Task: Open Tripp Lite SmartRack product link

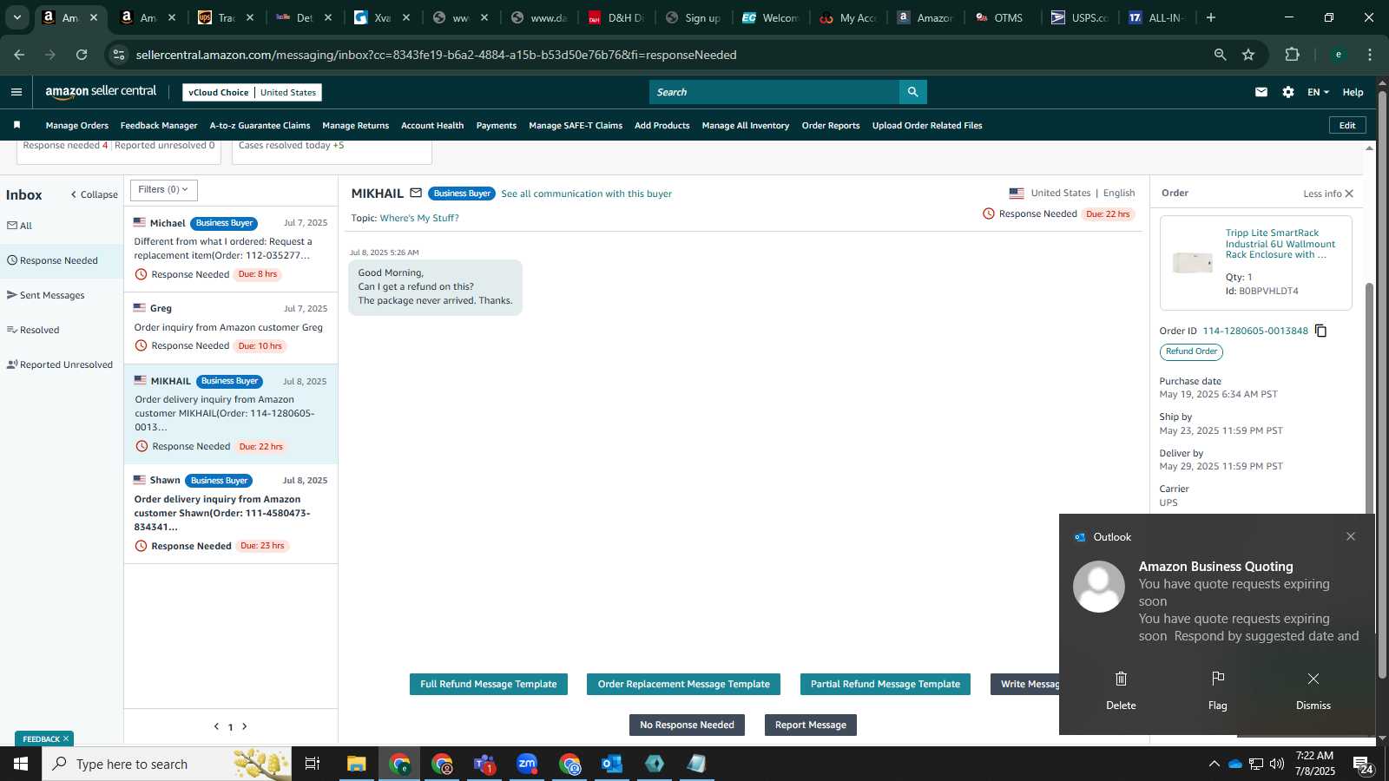Action: [1280, 244]
